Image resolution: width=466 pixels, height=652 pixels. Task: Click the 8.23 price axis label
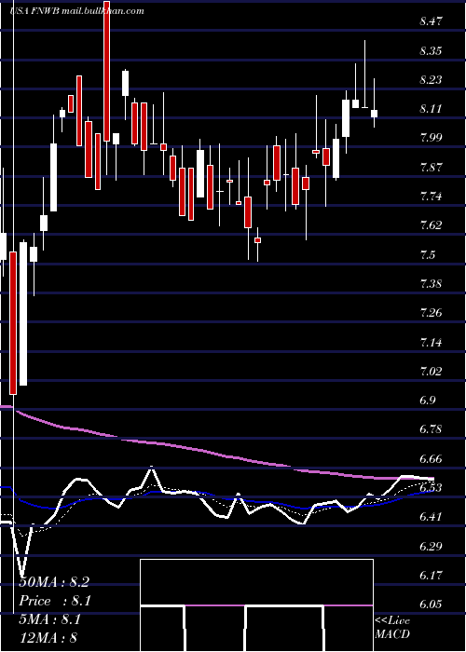431,80
